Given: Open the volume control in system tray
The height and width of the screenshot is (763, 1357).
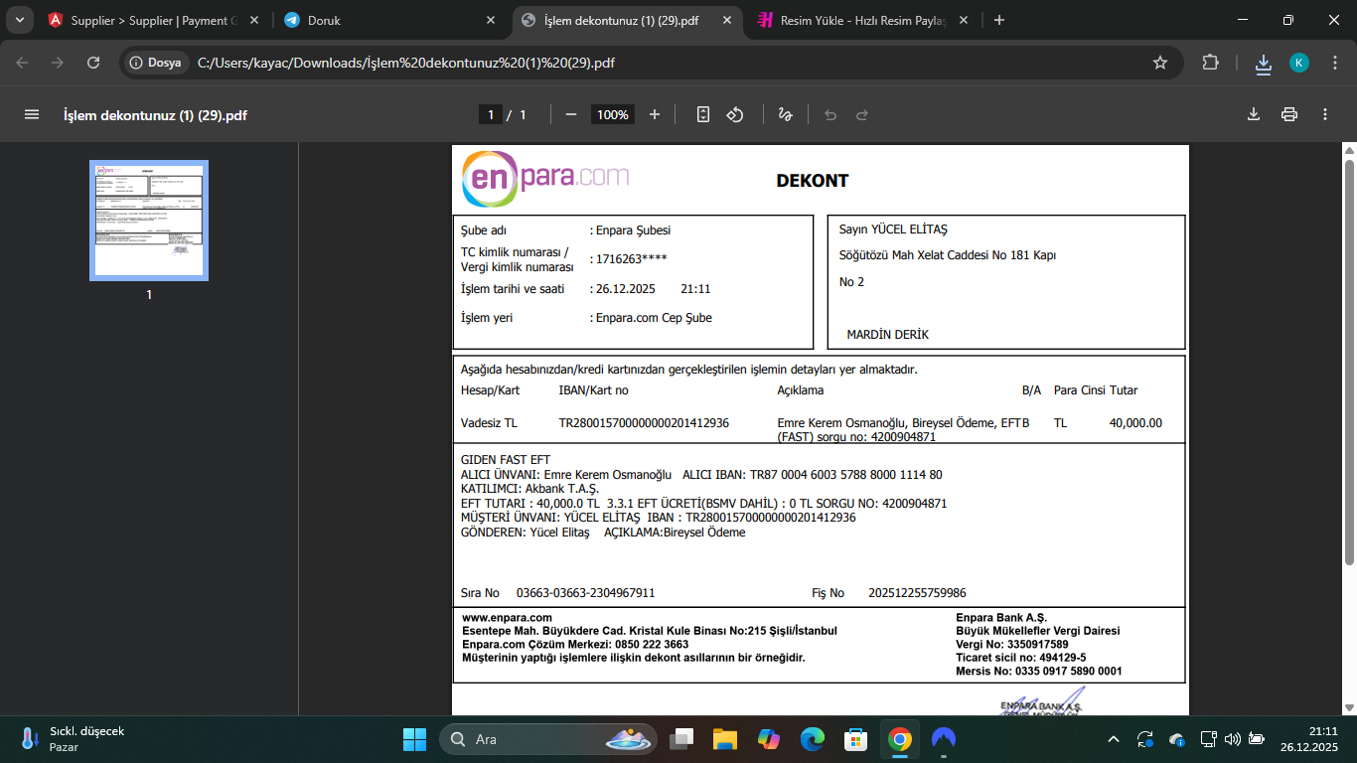Looking at the screenshot, I should (x=1233, y=739).
